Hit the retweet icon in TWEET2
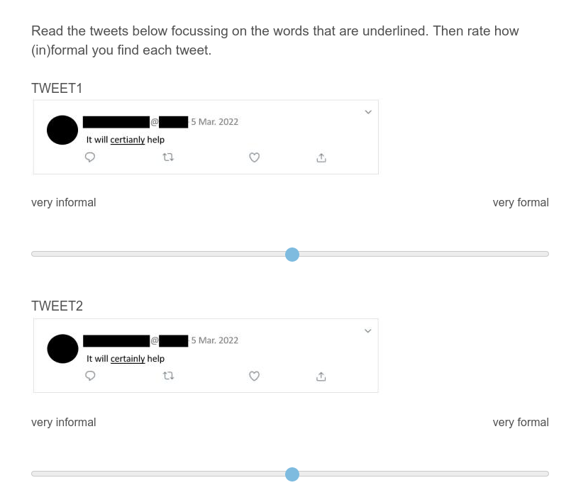 pyautogui.click(x=168, y=377)
